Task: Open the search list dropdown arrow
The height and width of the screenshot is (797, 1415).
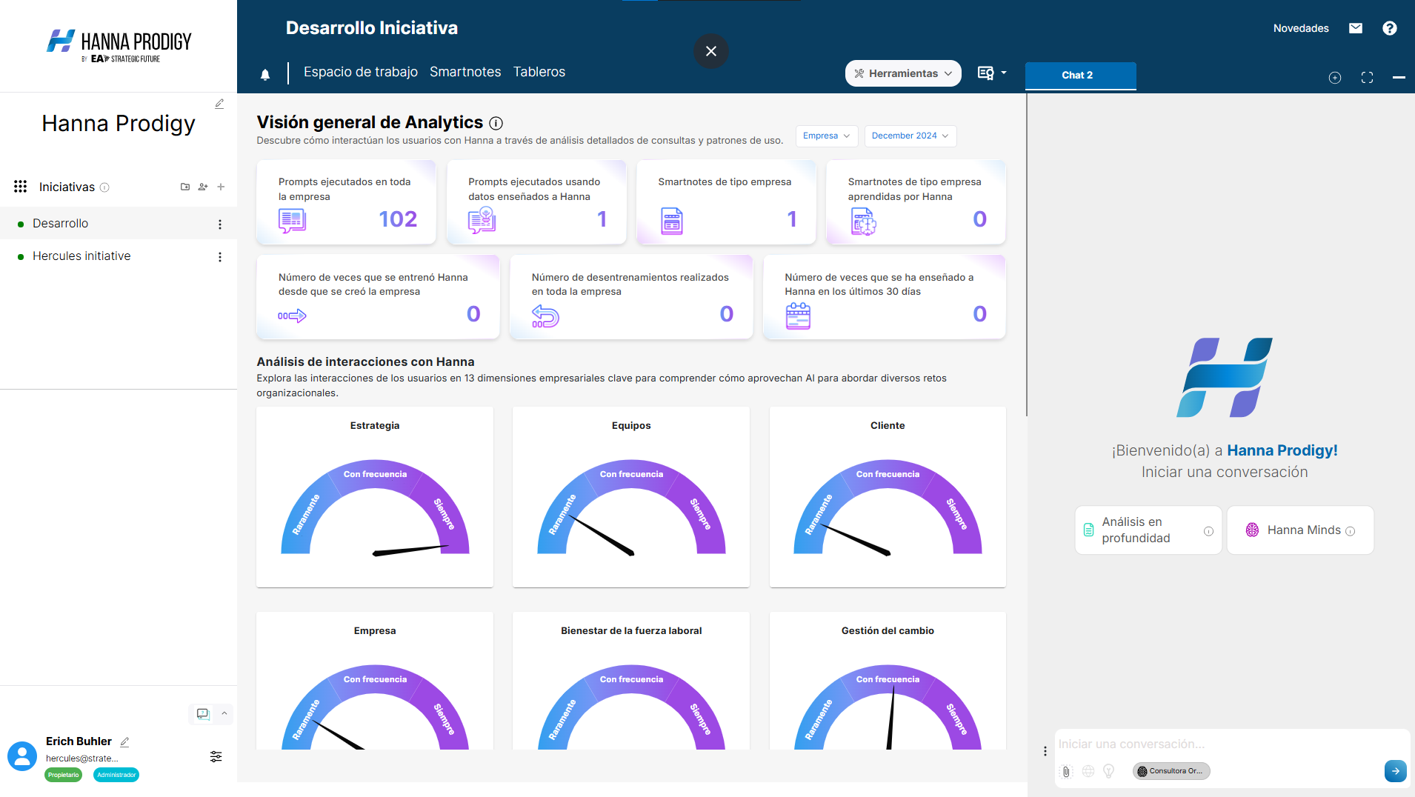Action: coord(1004,73)
